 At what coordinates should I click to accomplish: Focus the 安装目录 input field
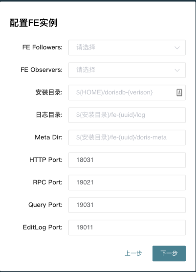127,92
